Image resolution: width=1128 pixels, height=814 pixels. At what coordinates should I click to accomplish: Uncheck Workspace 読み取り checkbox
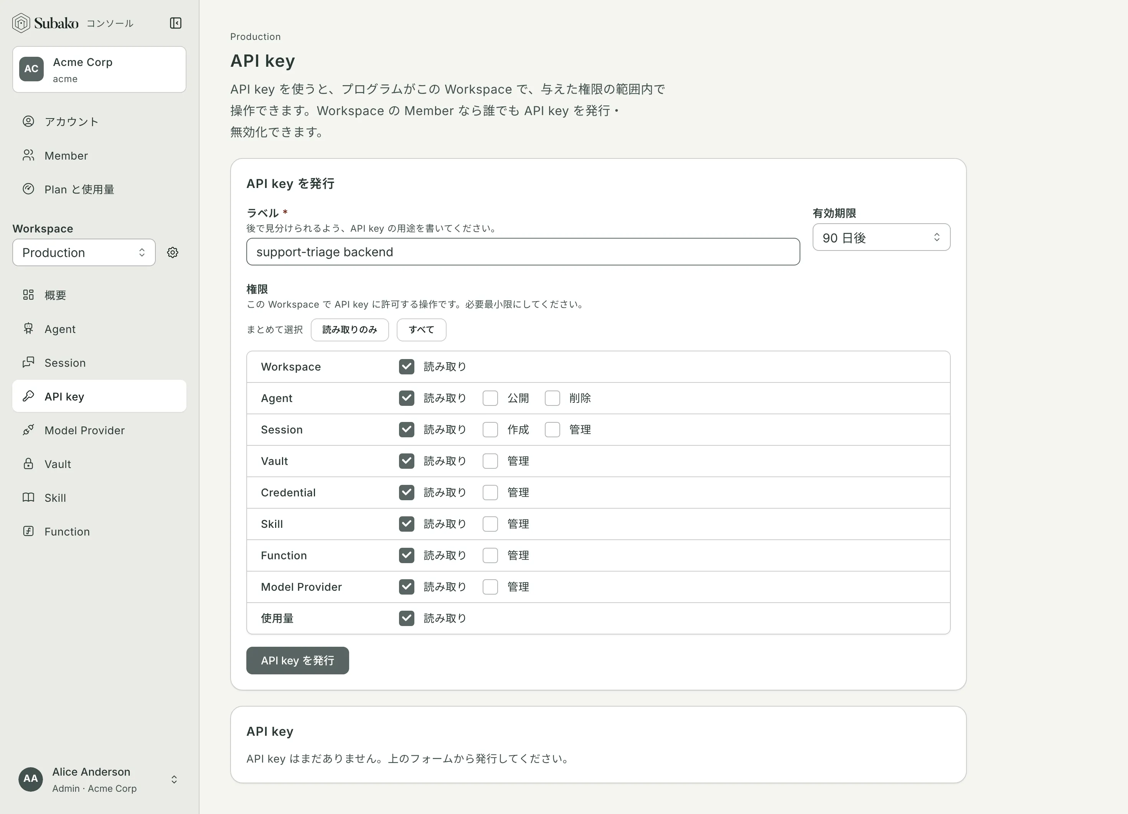[x=406, y=367]
